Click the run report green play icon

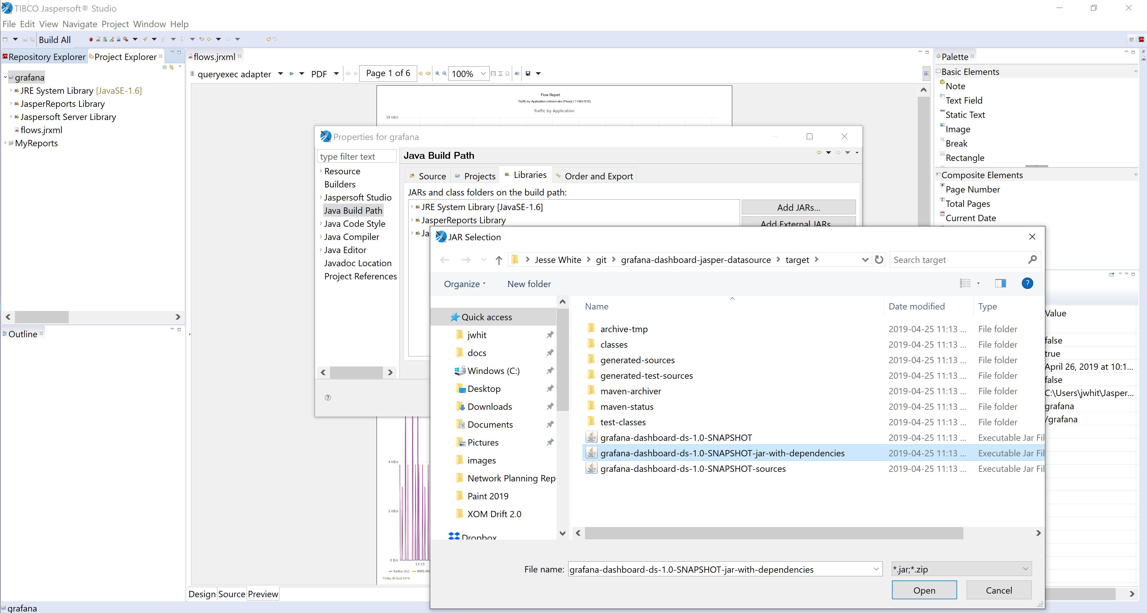click(x=292, y=74)
